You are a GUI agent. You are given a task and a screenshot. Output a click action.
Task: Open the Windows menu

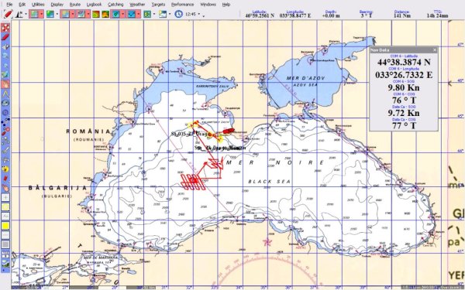tap(208, 5)
